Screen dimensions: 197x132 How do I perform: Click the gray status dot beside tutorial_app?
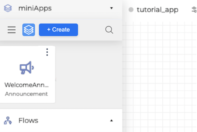(131, 10)
